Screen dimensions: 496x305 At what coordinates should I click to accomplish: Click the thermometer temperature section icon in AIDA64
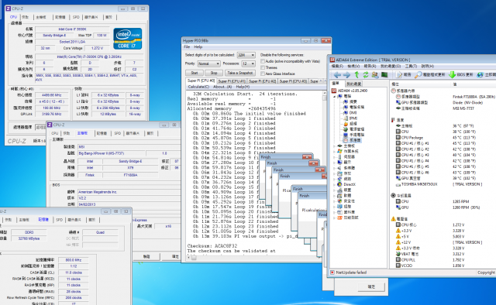393,120
